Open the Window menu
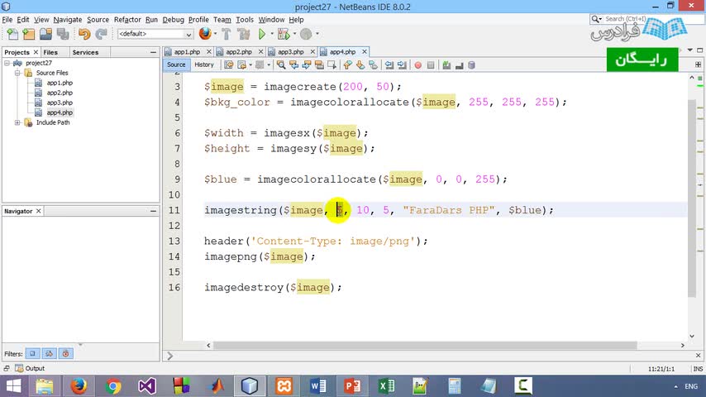Image resolution: width=706 pixels, height=397 pixels. (271, 19)
